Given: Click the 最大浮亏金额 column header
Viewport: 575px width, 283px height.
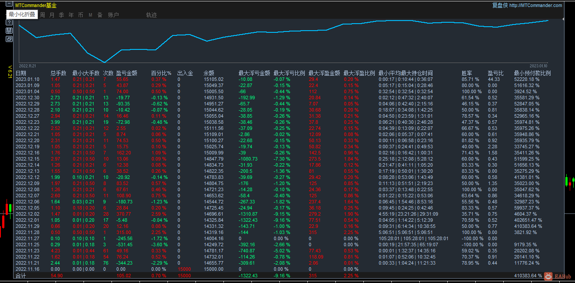Looking at the screenshot, I should [254, 73].
